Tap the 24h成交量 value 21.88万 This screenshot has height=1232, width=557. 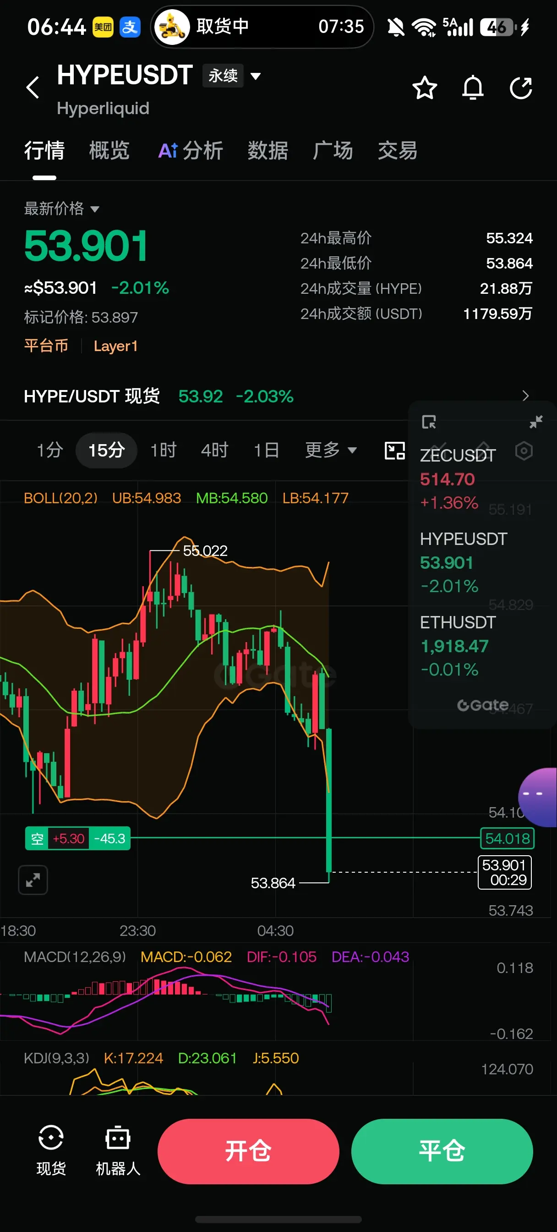(506, 288)
